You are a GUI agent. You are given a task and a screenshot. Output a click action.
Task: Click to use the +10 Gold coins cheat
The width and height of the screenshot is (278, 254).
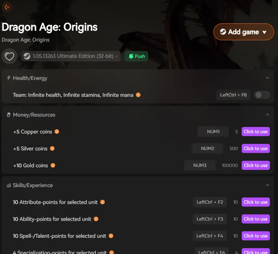(x=256, y=165)
